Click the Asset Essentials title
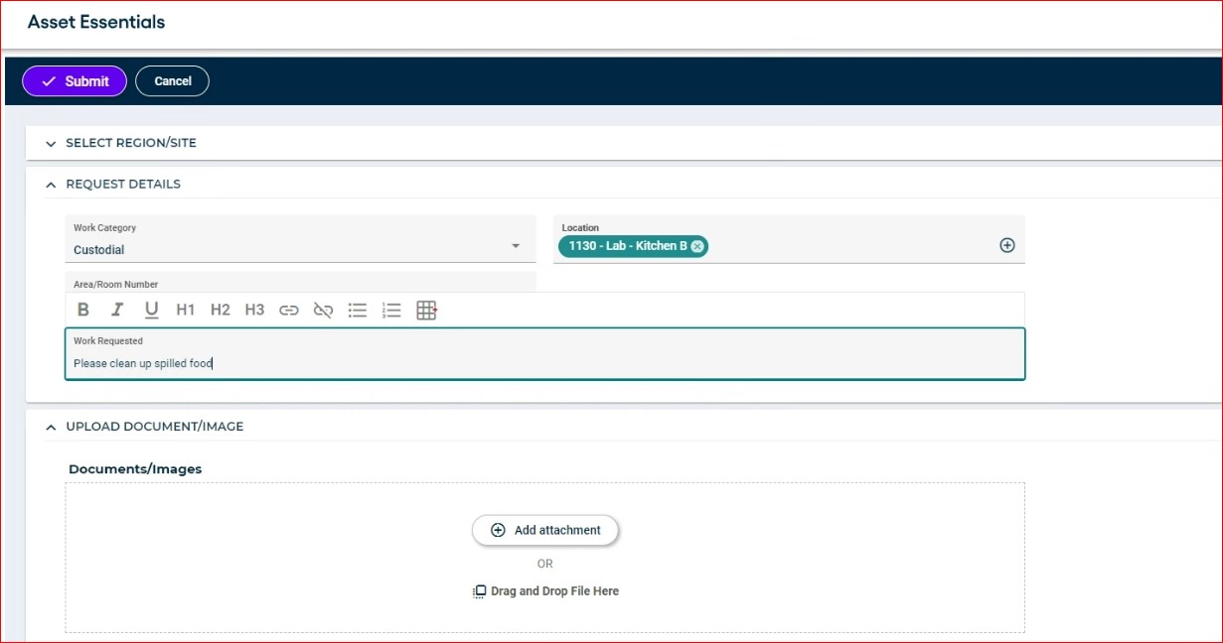 coord(96,22)
